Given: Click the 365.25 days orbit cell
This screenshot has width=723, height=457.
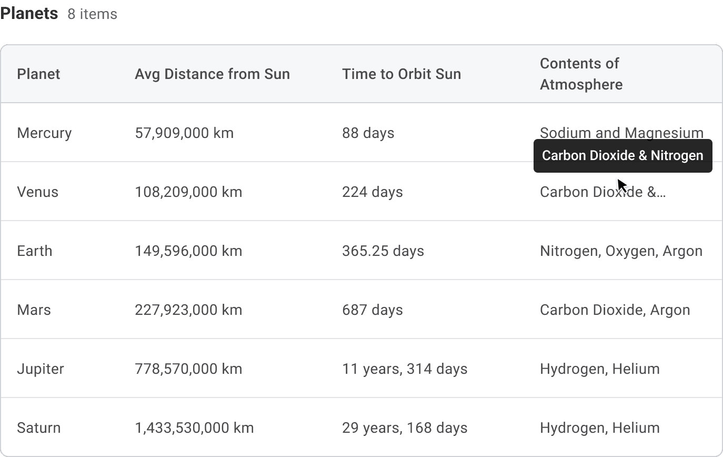Looking at the screenshot, I should click(x=383, y=251).
